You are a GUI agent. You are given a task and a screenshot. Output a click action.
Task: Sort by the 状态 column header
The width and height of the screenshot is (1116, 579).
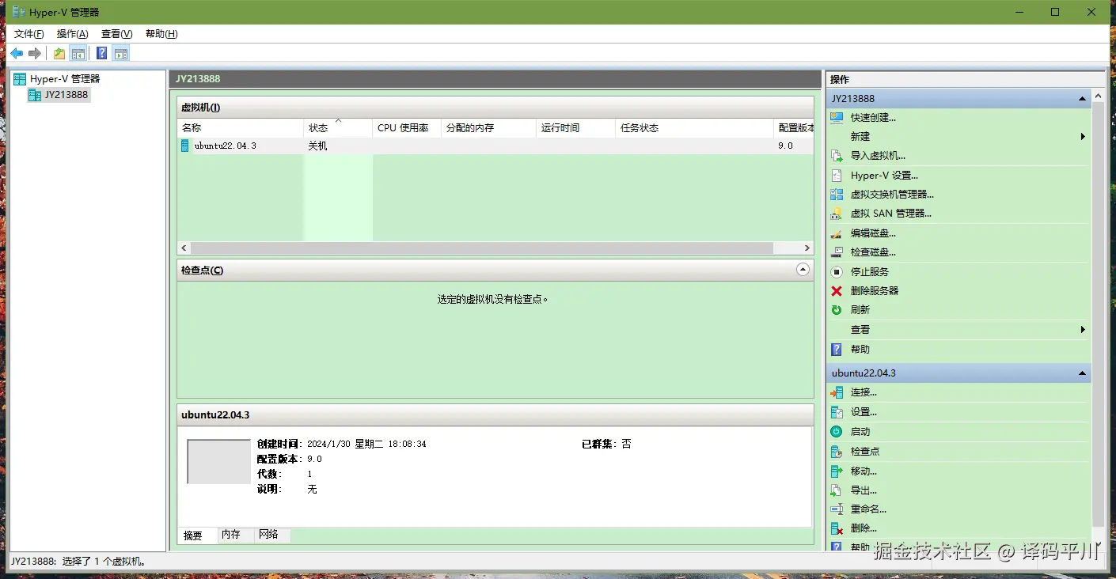point(338,128)
